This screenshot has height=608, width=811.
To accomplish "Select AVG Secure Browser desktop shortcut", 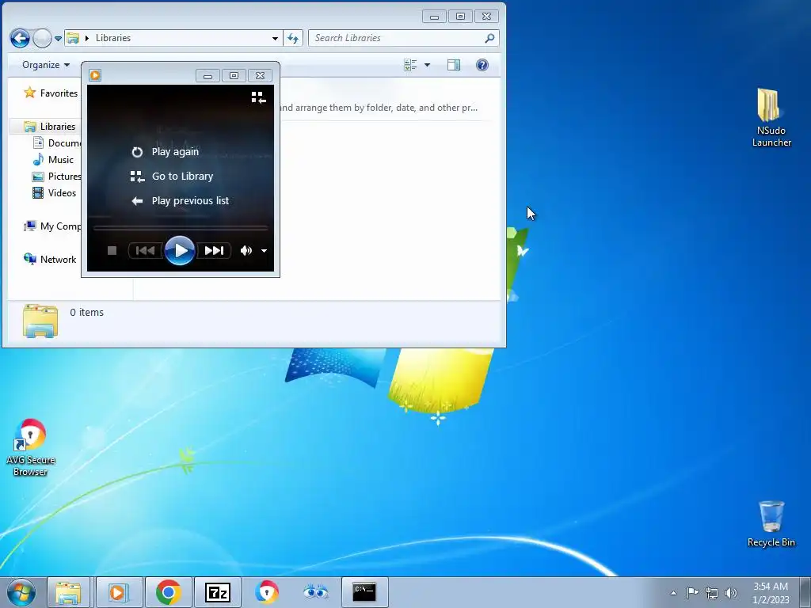I will tap(31, 448).
